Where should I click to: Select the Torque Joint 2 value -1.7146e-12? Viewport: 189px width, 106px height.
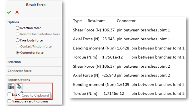pyautogui.click(x=113, y=94)
